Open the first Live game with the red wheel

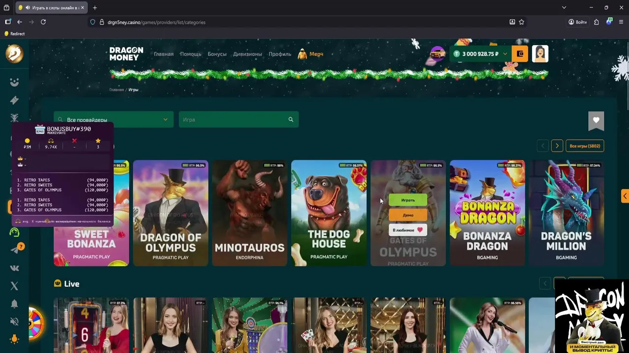[x=91, y=325]
